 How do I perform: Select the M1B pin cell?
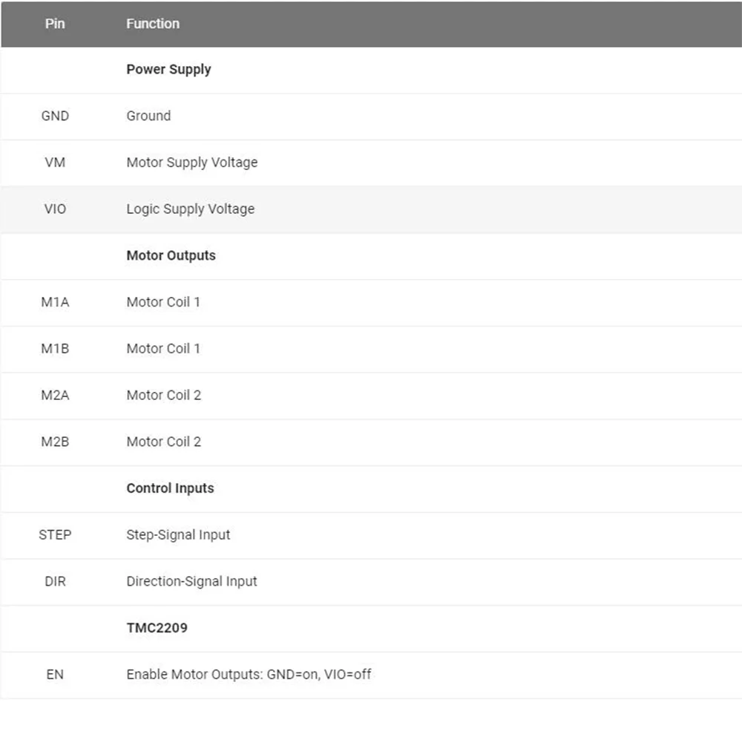(55, 349)
